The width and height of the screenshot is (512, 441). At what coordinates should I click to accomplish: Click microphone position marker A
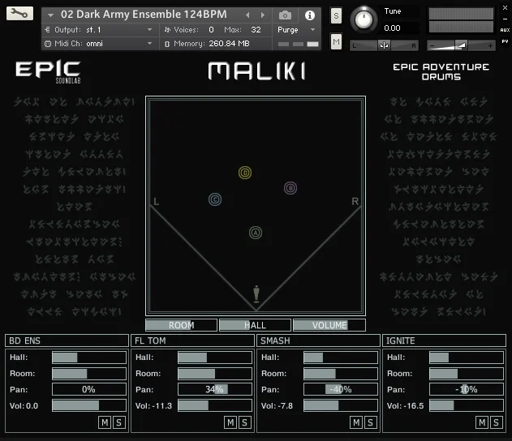pos(256,233)
